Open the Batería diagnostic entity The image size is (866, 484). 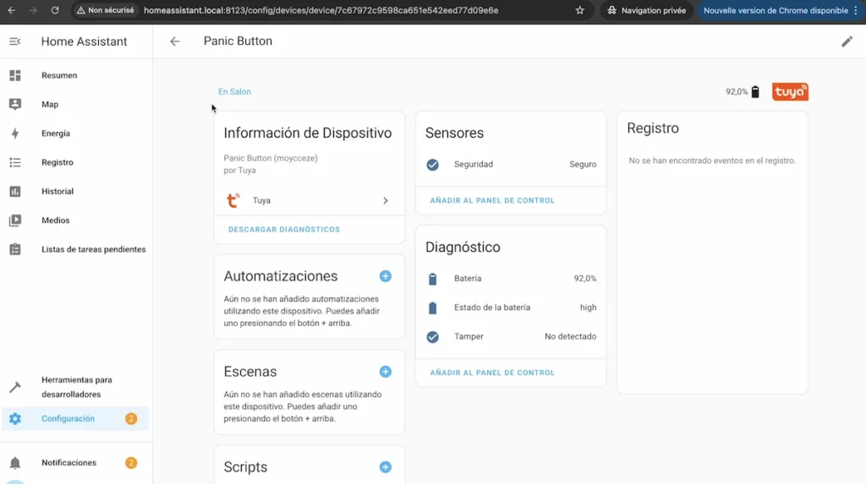pos(511,279)
